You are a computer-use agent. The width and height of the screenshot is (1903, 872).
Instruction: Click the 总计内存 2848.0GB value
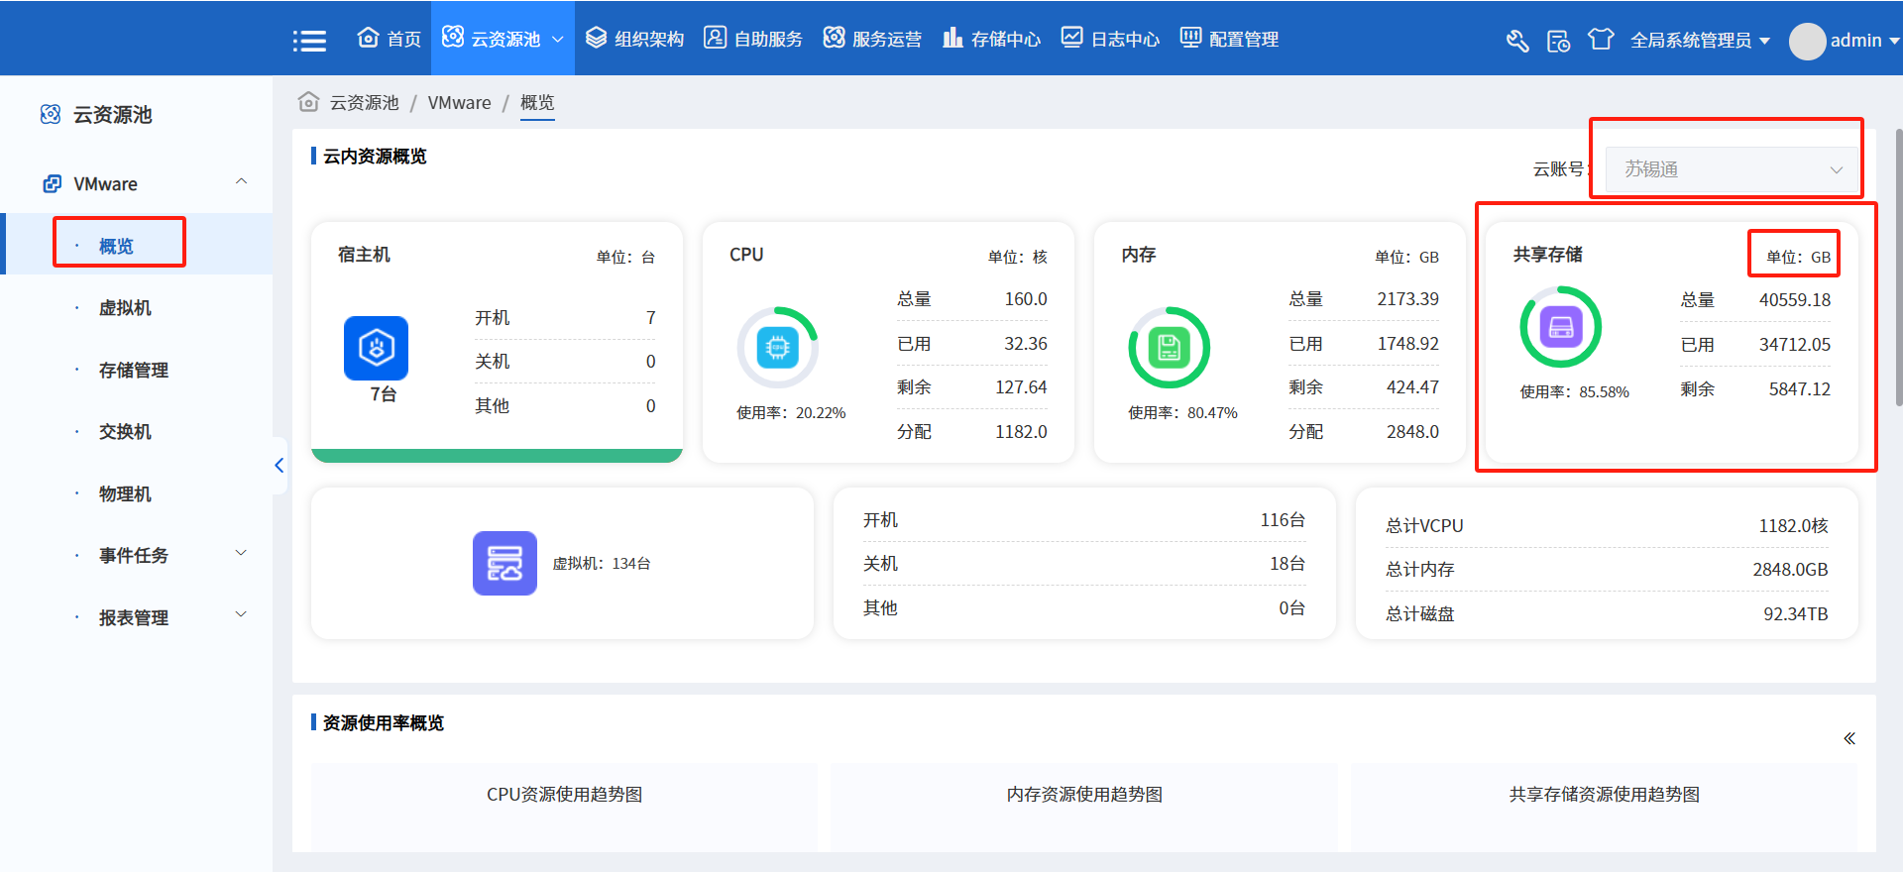click(x=1790, y=569)
